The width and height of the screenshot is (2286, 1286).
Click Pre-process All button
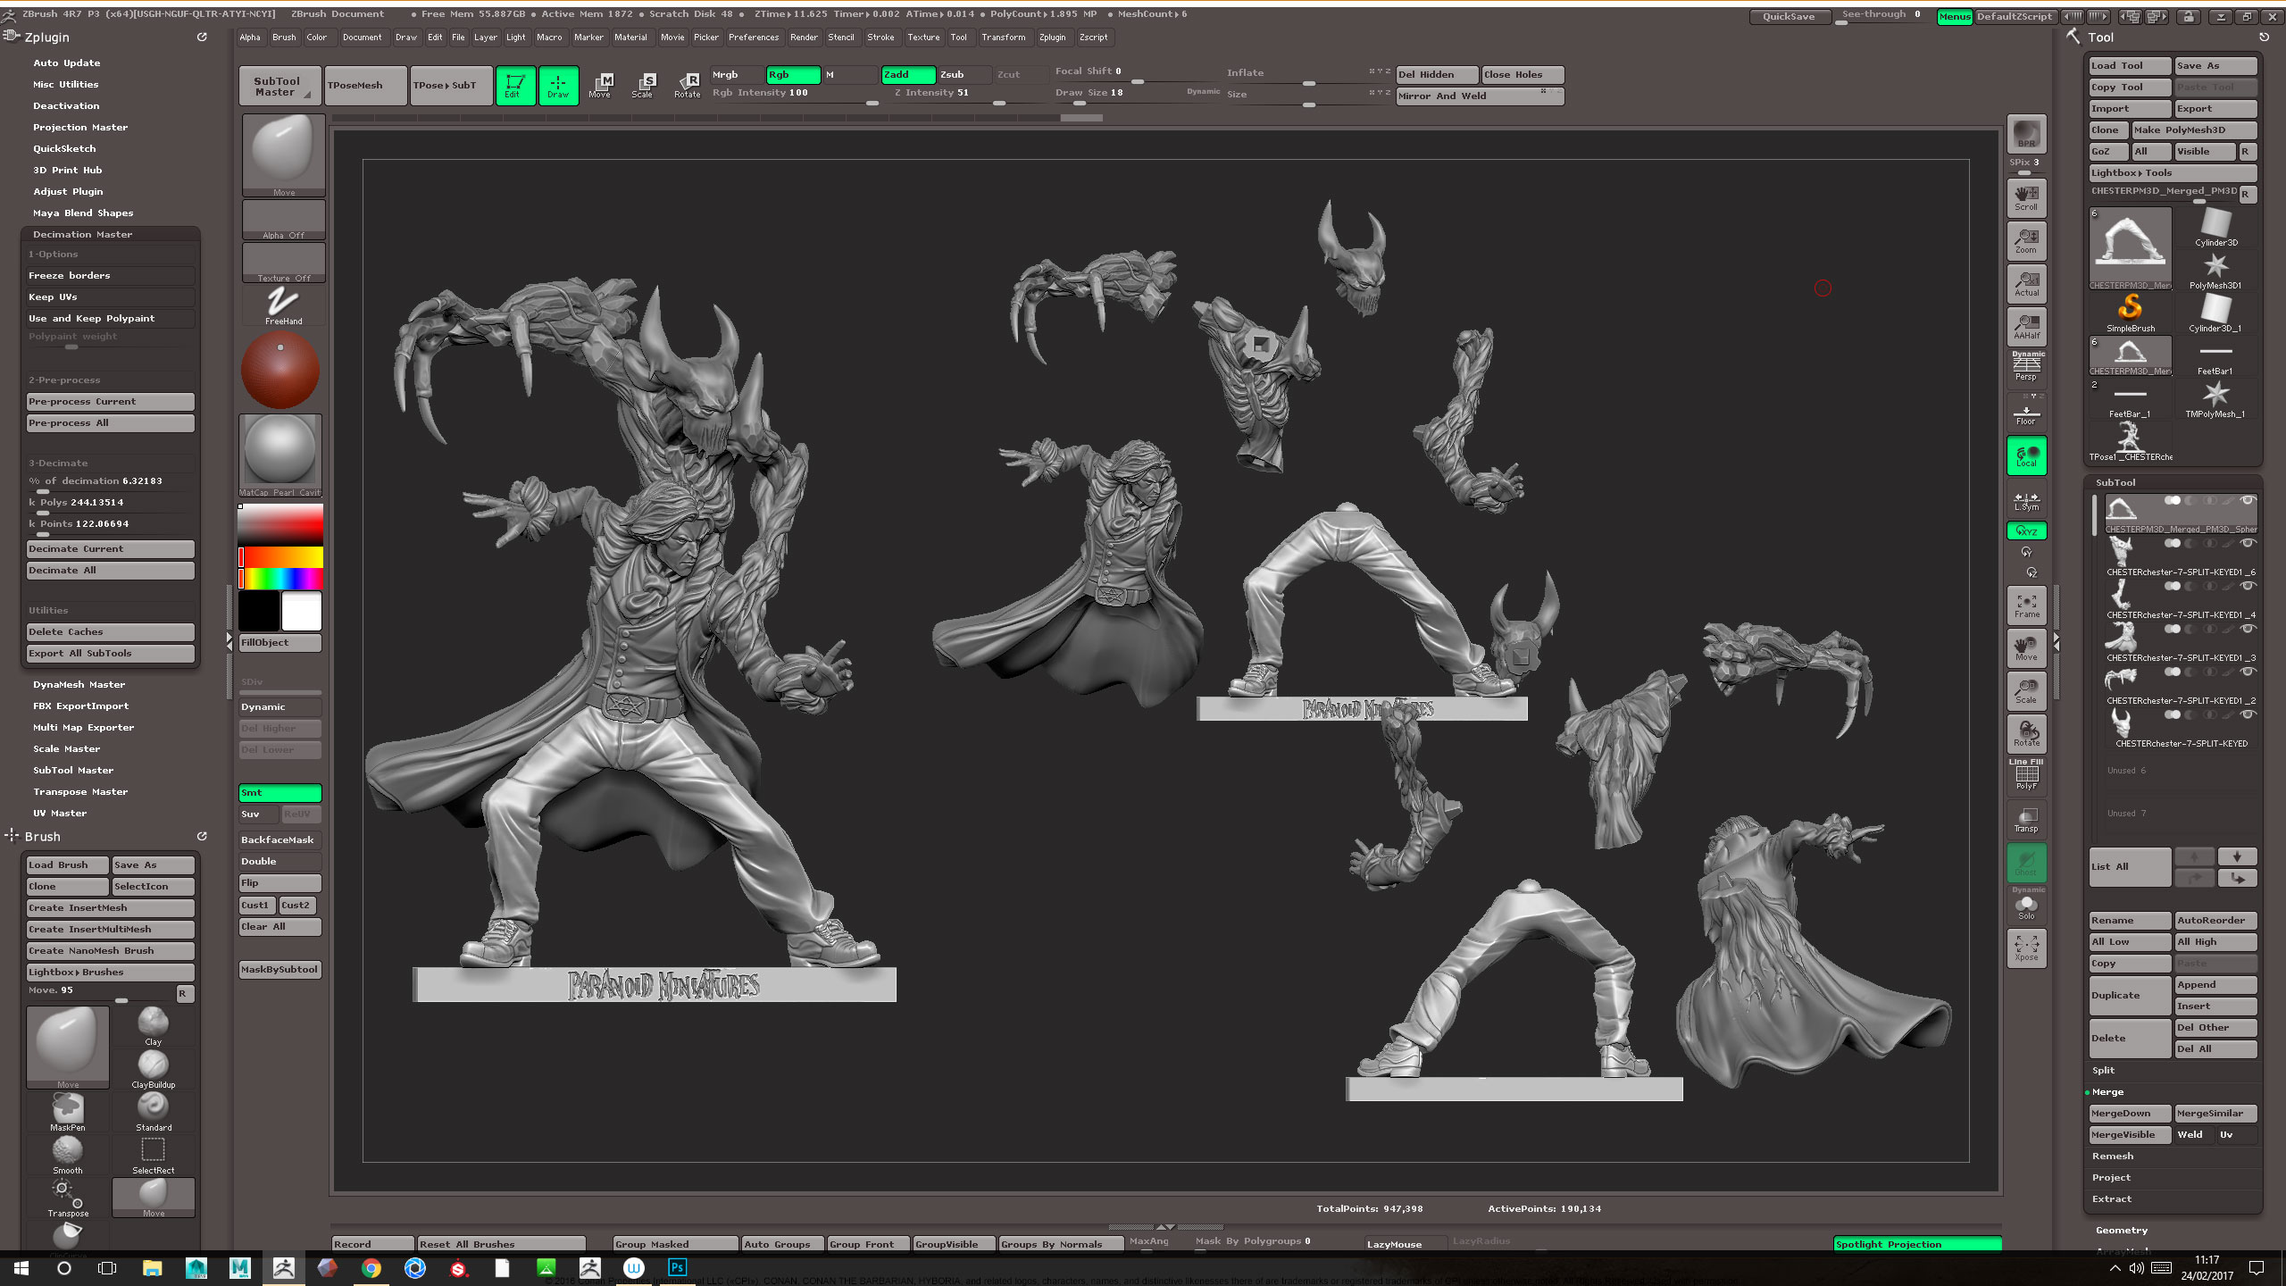pyautogui.click(x=111, y=423)
